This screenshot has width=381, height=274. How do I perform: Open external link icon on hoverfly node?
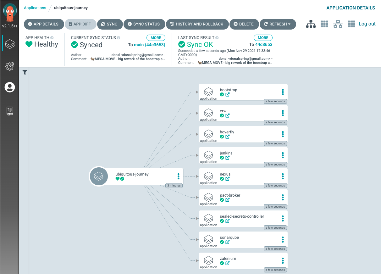[228, 137]
